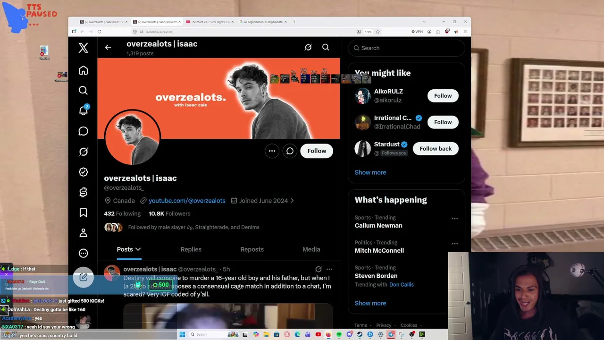
Task: Click the browser address bar URL
Action: coord(159,32)
